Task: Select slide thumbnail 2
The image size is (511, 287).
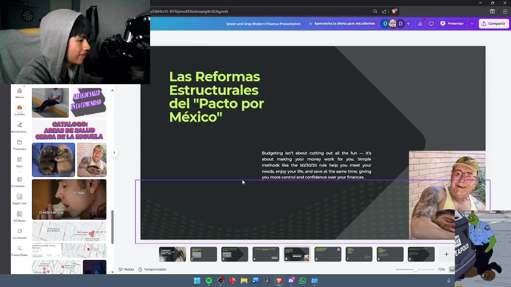Action: coord(204,254)
